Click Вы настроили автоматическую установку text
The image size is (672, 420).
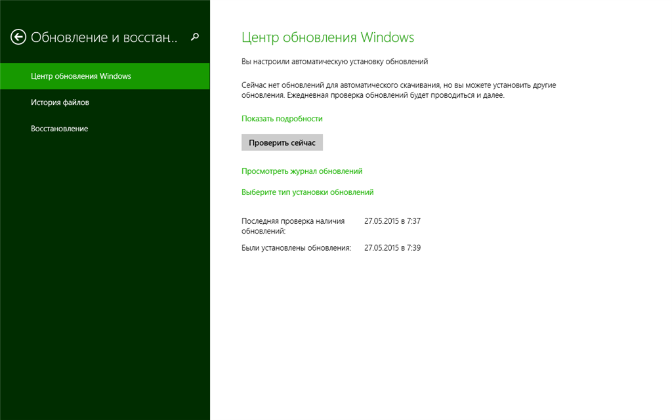tap(335, 62)
